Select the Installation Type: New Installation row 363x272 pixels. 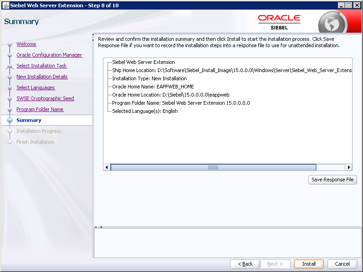click(149, 78)
